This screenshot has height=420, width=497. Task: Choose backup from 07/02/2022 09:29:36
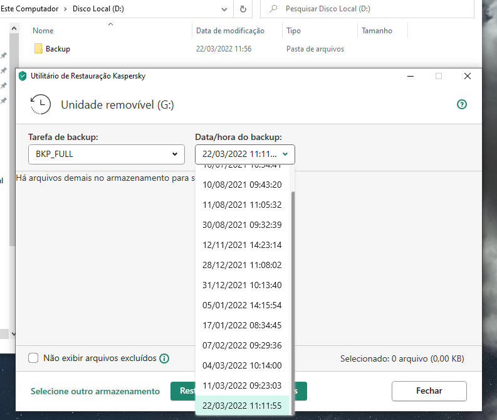point(242,345)
